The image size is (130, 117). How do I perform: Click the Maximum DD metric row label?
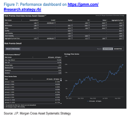click(x=9, y=68)
